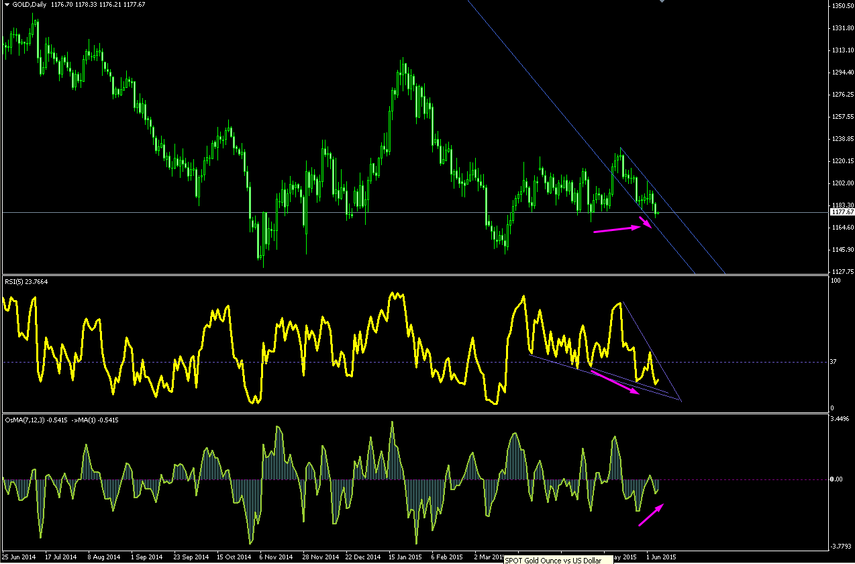Click the 1331.80 price scale value
Image resolution: width=855 pixels, height=564 pixels.
pyautogui.click(x=842, y=28)
